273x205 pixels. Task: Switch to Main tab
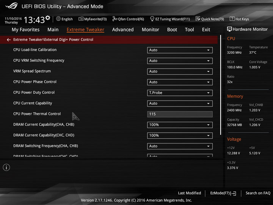(53, 30)
